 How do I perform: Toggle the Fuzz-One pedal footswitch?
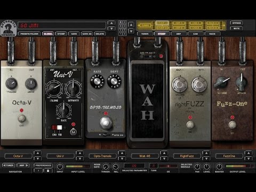tap(232, 125)
